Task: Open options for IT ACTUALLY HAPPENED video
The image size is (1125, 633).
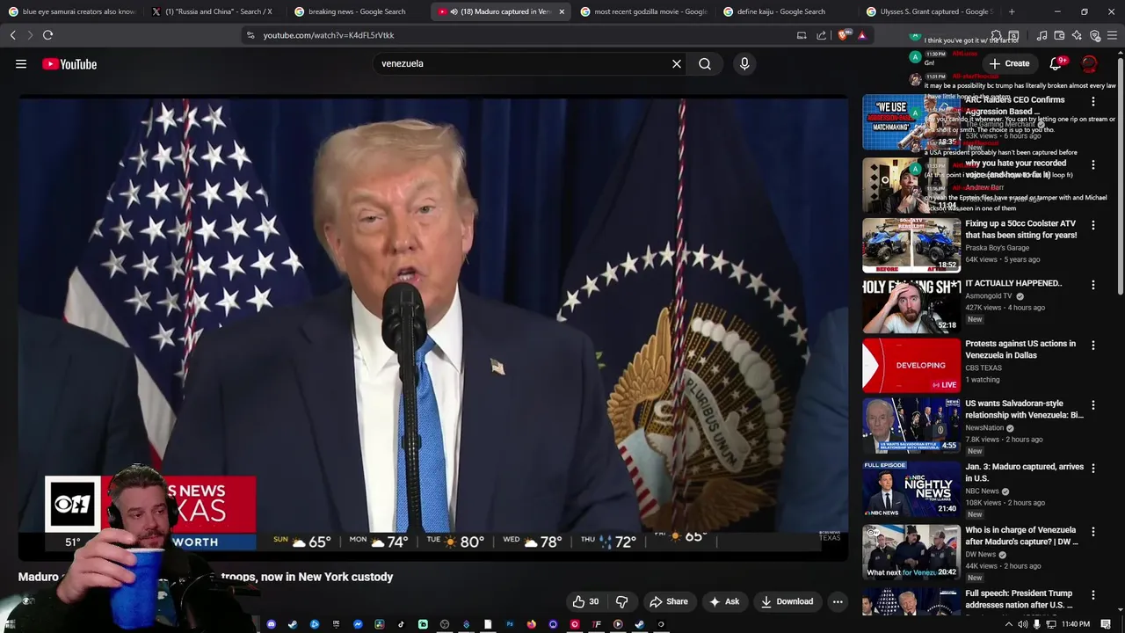Action: [1093, 285]
